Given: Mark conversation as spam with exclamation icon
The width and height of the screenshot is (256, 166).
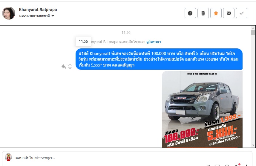Looking at the screenshot, I should pos(190,13).
